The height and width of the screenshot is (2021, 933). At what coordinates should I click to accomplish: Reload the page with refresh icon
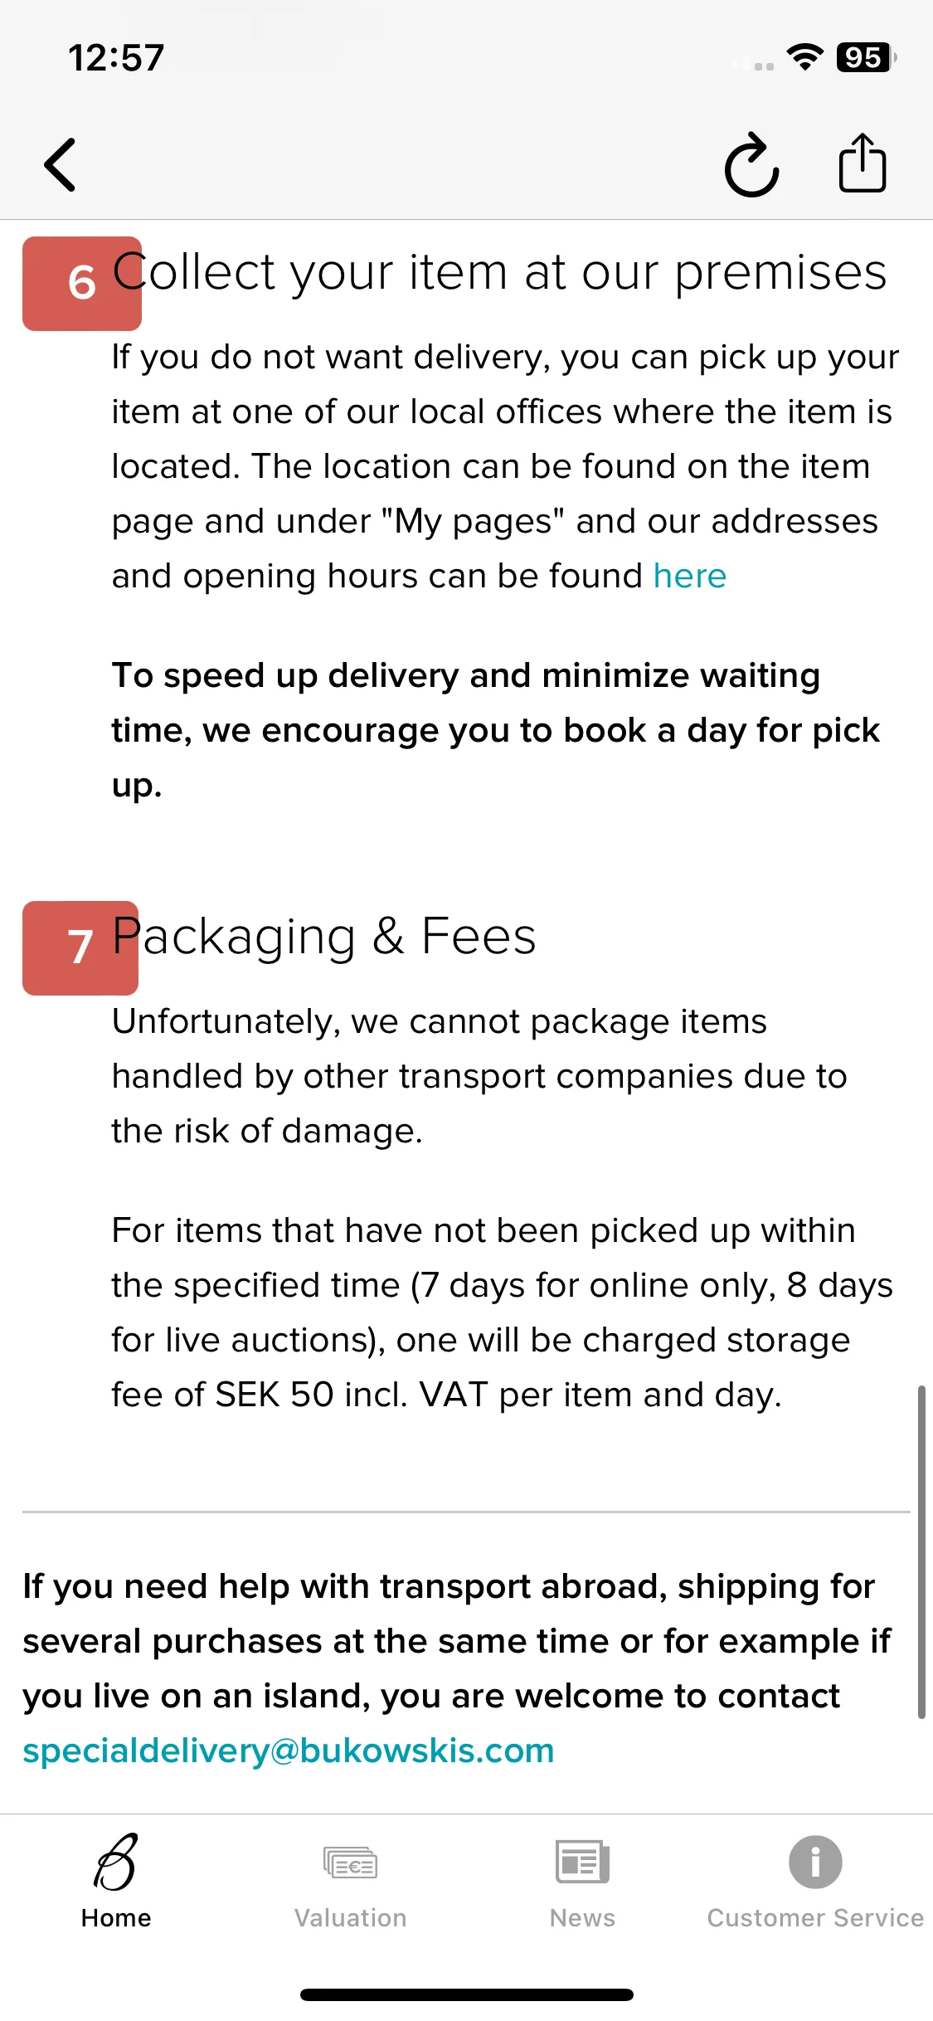(x=751, y=164)
